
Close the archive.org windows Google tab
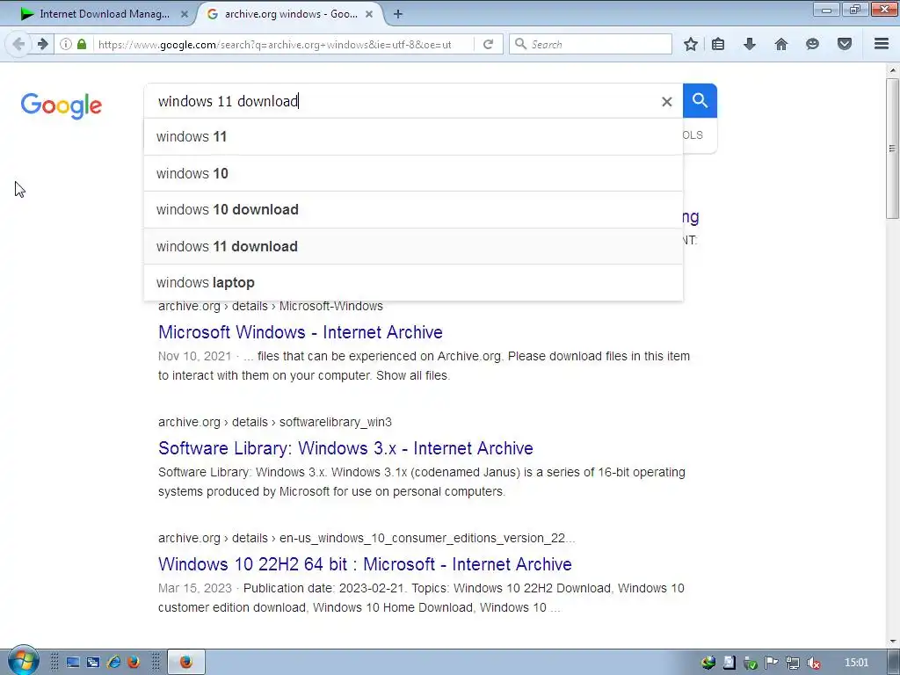pos(370,14)
